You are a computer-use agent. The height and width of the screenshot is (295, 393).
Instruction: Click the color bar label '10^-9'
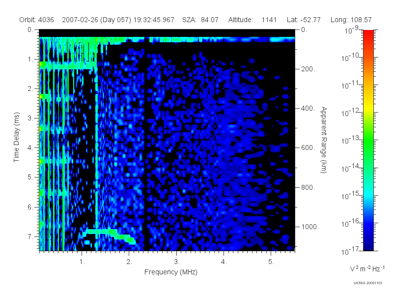tap(352, 30)
